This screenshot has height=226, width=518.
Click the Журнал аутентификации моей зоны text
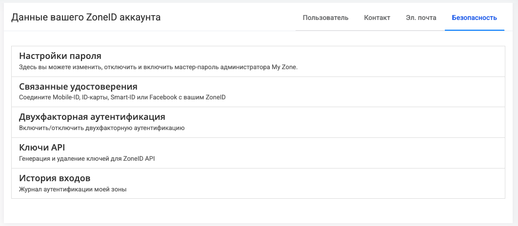click(x=73, y=189)
